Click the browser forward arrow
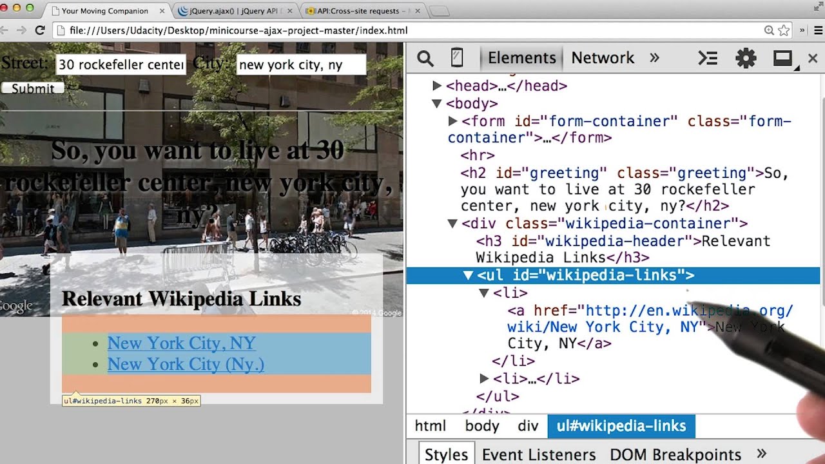Image resolution: width=825 pixels, height=464 pixels. 21,30
